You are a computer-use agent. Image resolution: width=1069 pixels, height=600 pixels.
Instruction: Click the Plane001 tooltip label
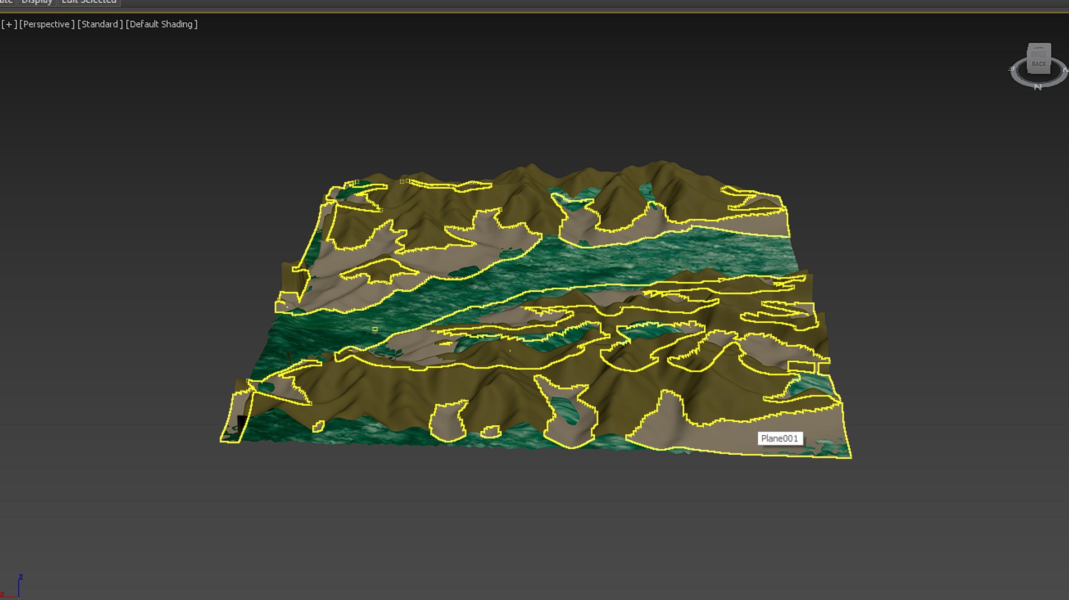click(779, 439)
